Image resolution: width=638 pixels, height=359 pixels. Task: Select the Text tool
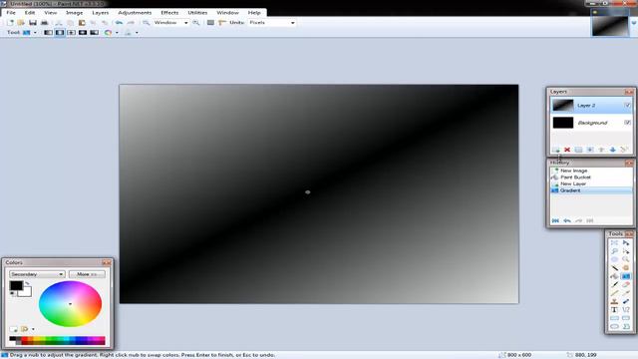point(614,310)
